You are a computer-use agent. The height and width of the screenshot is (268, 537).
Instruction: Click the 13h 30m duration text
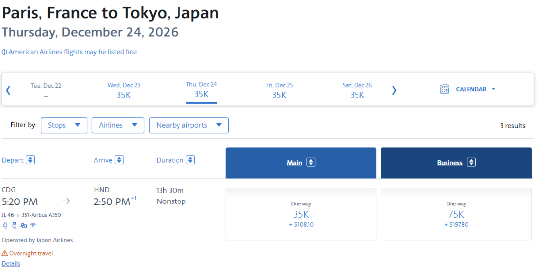[x=170, y=190]
